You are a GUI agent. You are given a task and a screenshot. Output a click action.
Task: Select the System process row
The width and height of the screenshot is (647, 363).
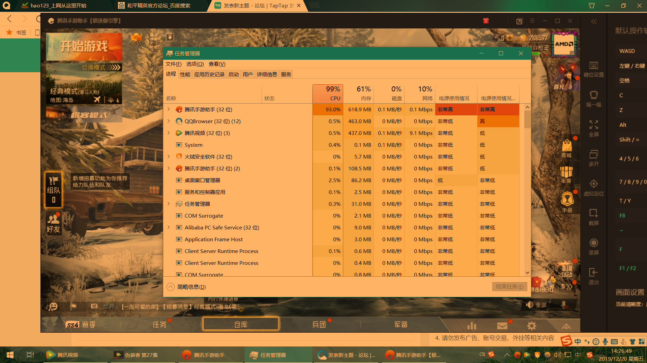click(342, 145)
